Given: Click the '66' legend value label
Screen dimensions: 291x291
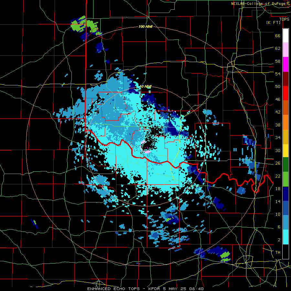Looking at the screenshot, I should [278, 36].
